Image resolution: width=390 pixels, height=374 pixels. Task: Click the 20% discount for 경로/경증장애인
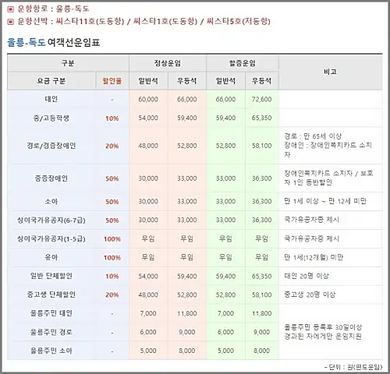(112, 146)
